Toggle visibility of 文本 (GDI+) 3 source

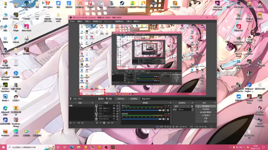click(x=114, y=108)
